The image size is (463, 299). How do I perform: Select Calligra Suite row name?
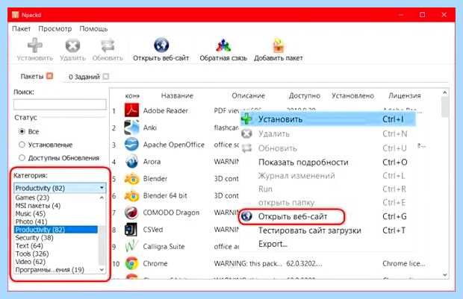click(164, 247)
